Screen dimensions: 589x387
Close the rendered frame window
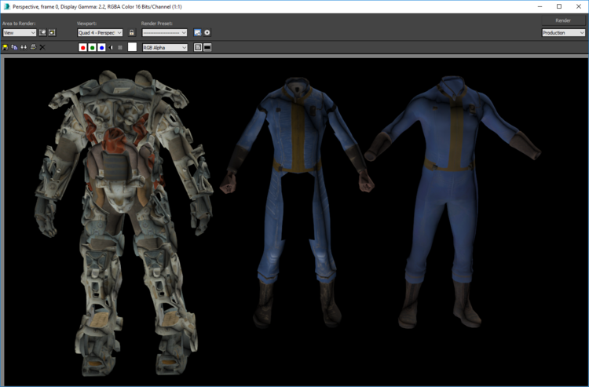[x=579, y=6]
